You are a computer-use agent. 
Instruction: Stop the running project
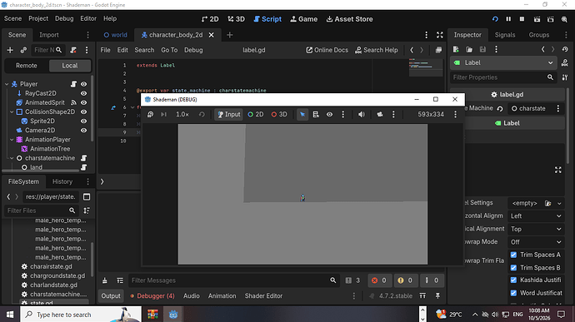522,19
